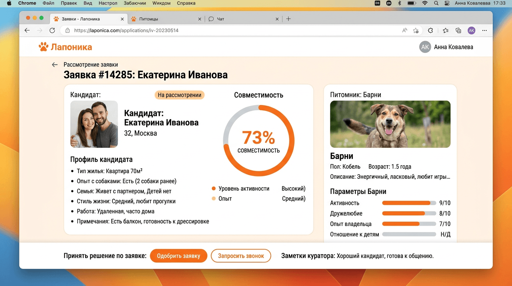Click the Опыт владельца 7/10 bar
Image resolution: width=512 pixels, height=286 pixels.
[409, 224]
